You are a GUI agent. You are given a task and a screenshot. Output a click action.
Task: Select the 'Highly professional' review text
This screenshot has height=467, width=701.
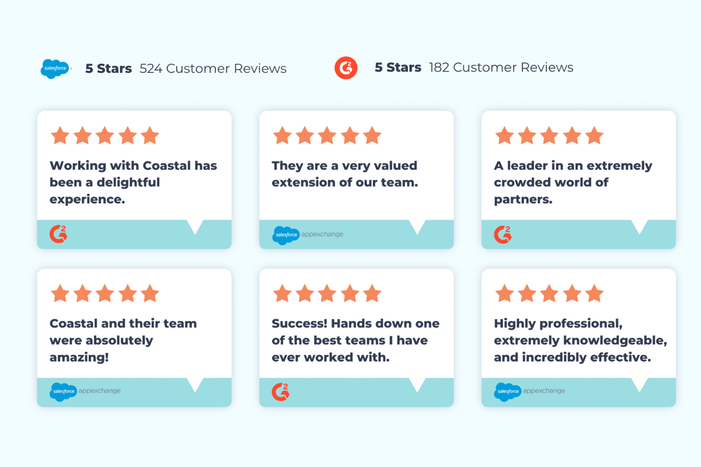click(x=580, y=340)
